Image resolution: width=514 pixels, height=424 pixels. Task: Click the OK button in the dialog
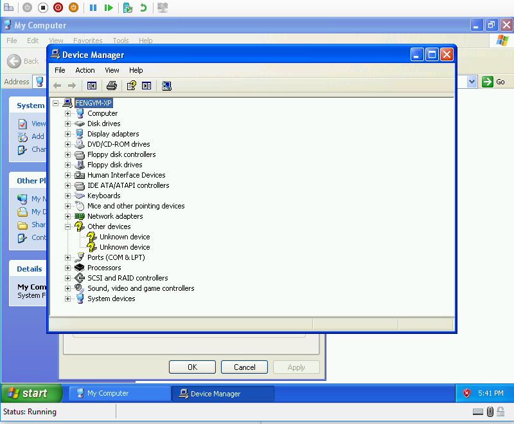[x=192, y=367]
